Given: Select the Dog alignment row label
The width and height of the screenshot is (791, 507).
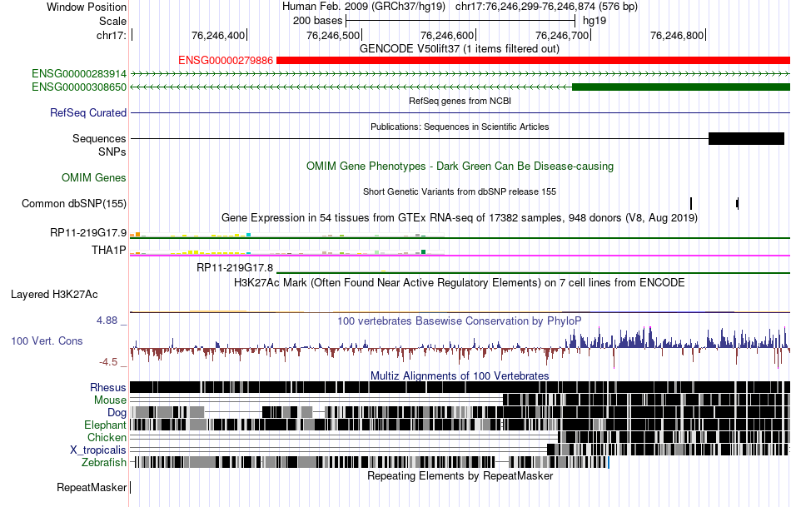Looking at the screenshot, I should [117, 413].
